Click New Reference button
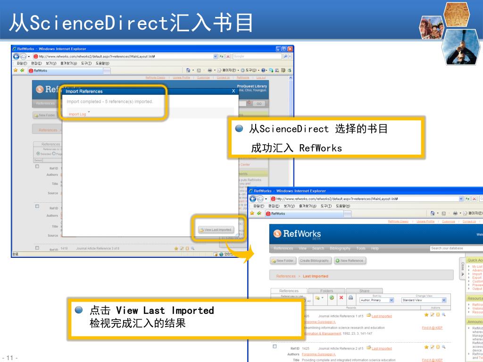Viewport: 483px width, 362px height. [x=350, y=260]
